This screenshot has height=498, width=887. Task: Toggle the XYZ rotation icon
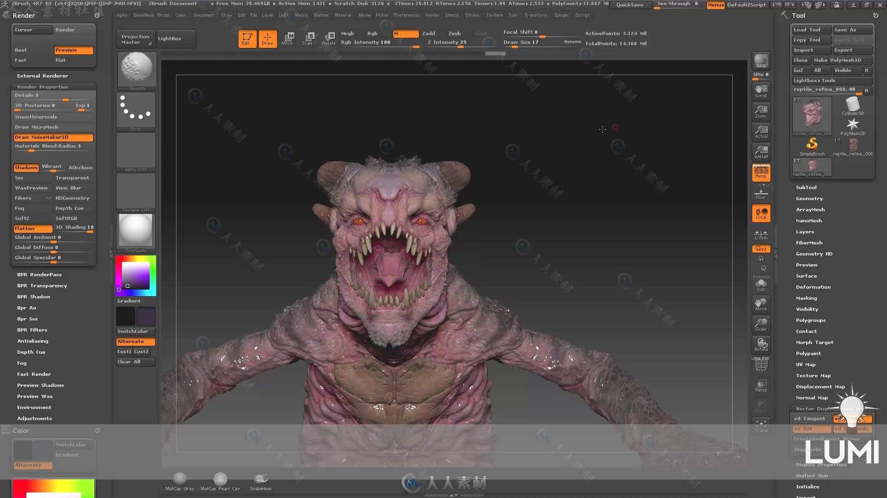pyautogui.click(x=761, y=249)
